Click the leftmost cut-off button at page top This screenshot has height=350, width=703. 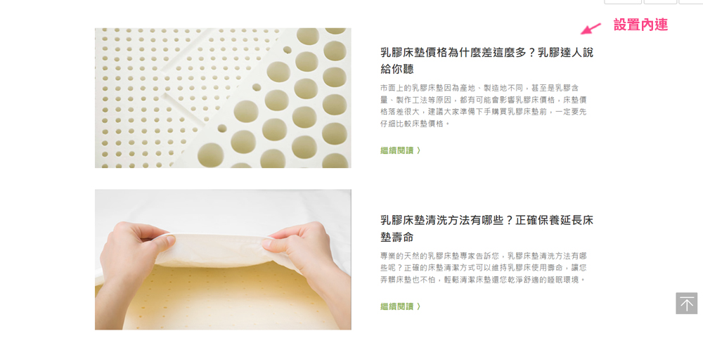[x=622, y=2]
